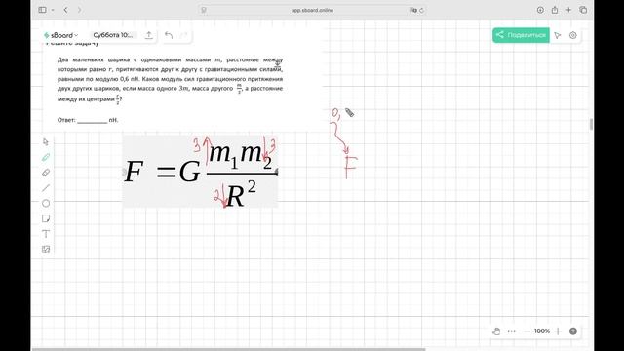Click the horizontal scrollbar at bottom
624x351 pixels.
coord(229,349)
